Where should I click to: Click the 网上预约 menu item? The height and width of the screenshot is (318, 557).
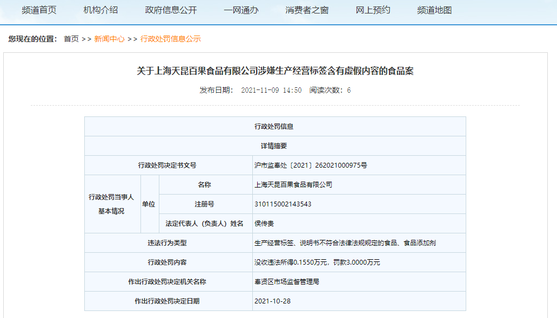pyautogui.click(x=373, y=10)
